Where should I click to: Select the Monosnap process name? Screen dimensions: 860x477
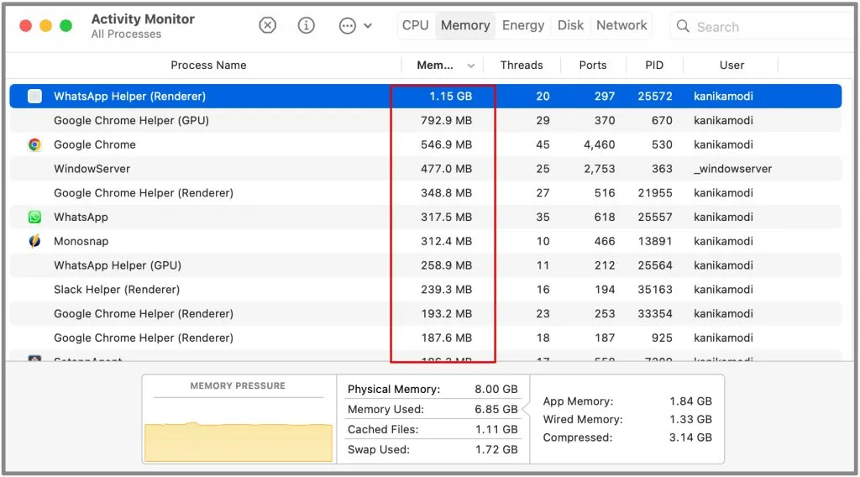coord(81,241)
